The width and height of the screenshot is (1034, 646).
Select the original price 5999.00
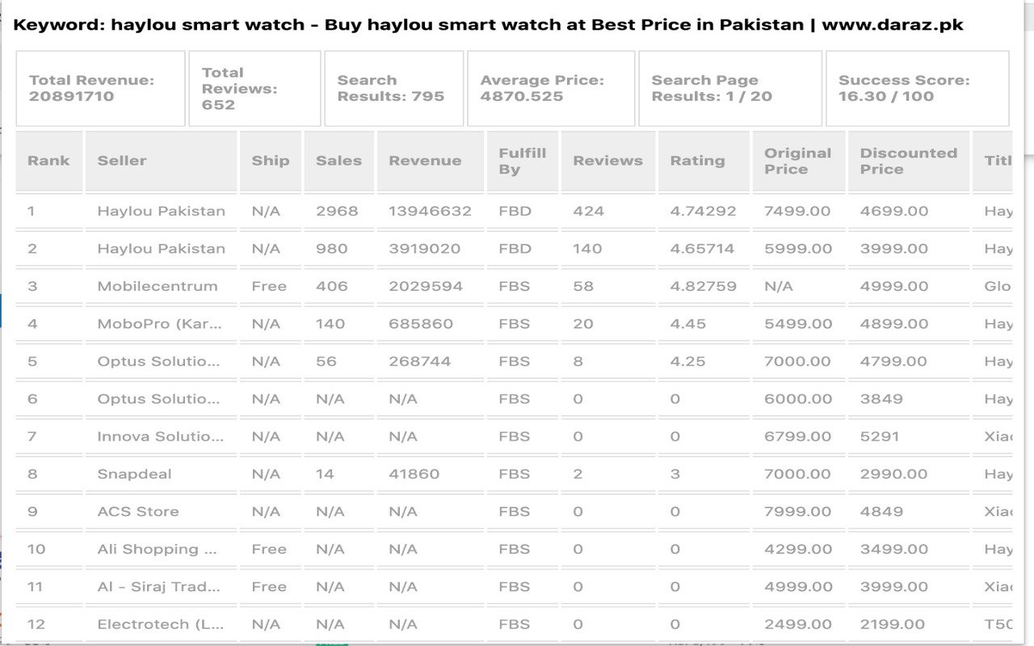coord(798,249)
